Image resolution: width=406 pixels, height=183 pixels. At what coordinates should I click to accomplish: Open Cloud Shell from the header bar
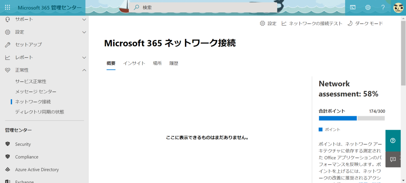click(x=353, y=7)
